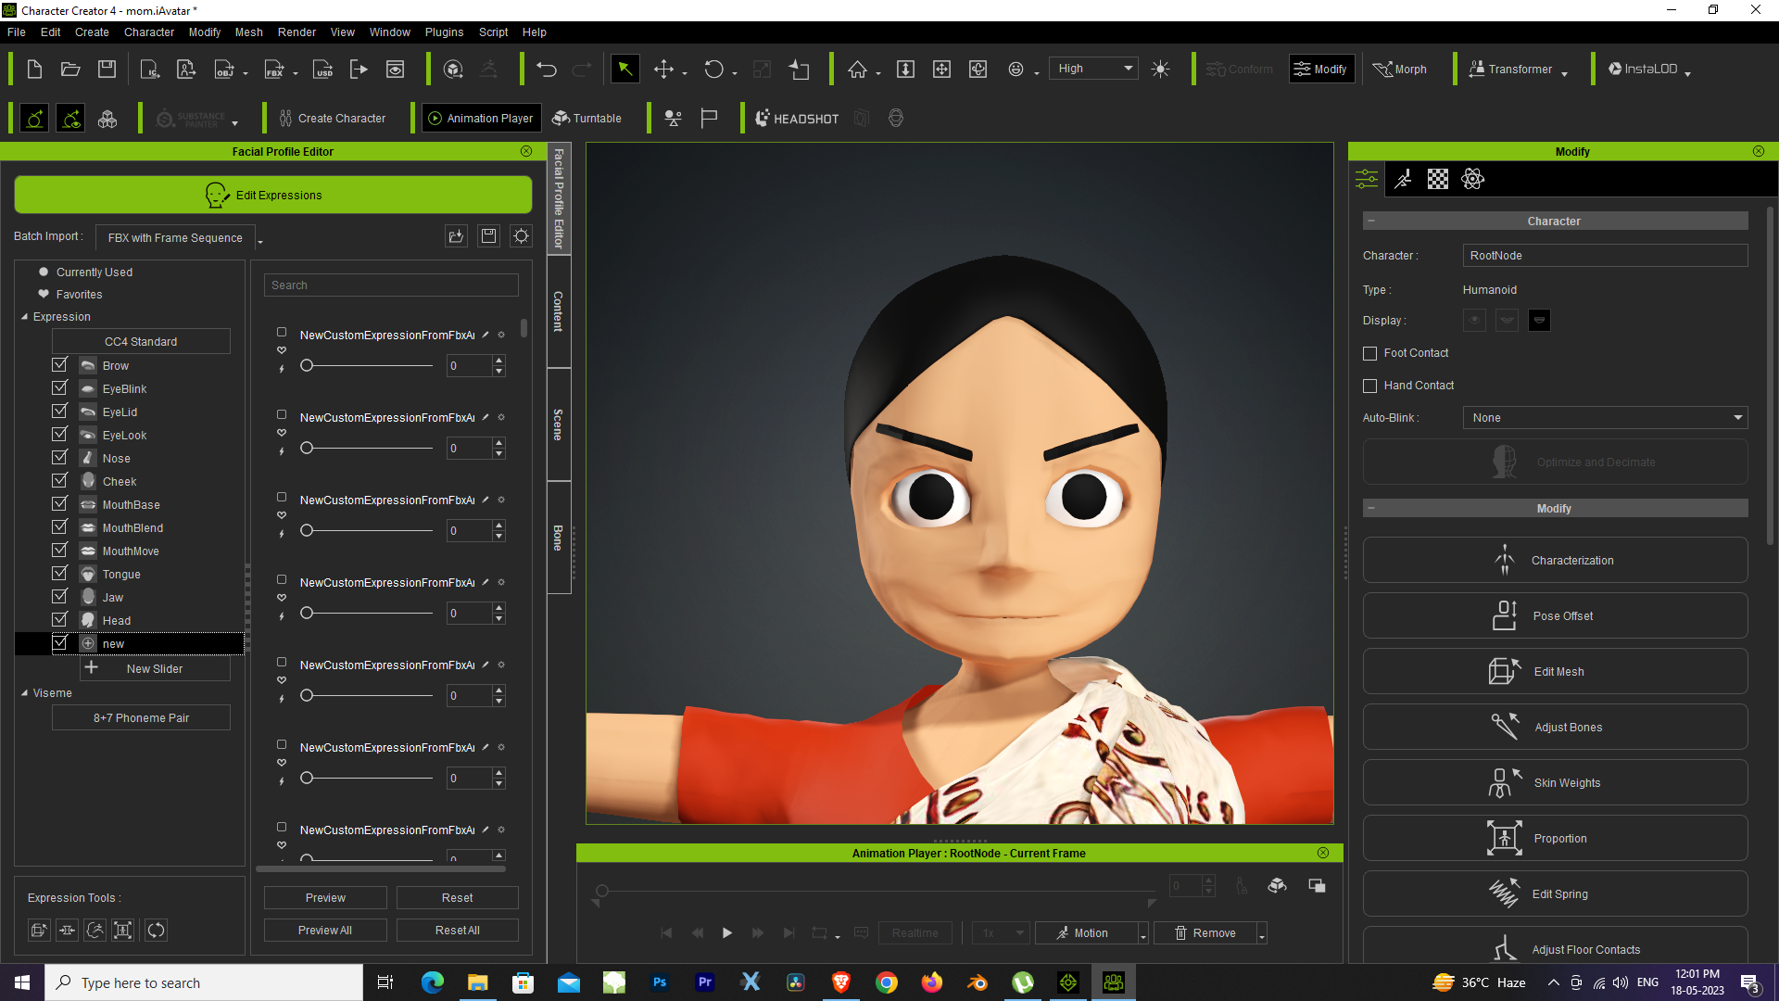Open the InstaLOD dropdown arrow
The height and width of the screenshot is (1001, 1779).
point(1688,73)
